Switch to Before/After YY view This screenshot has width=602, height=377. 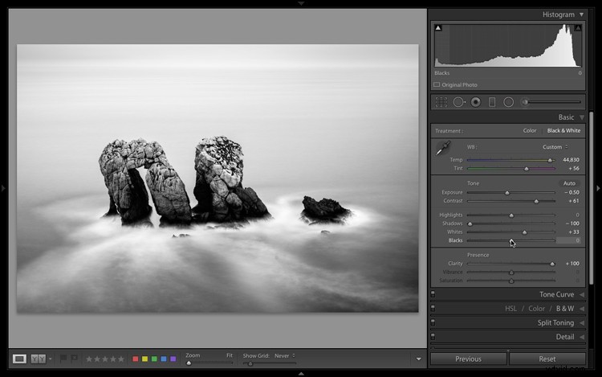(38, 359)
